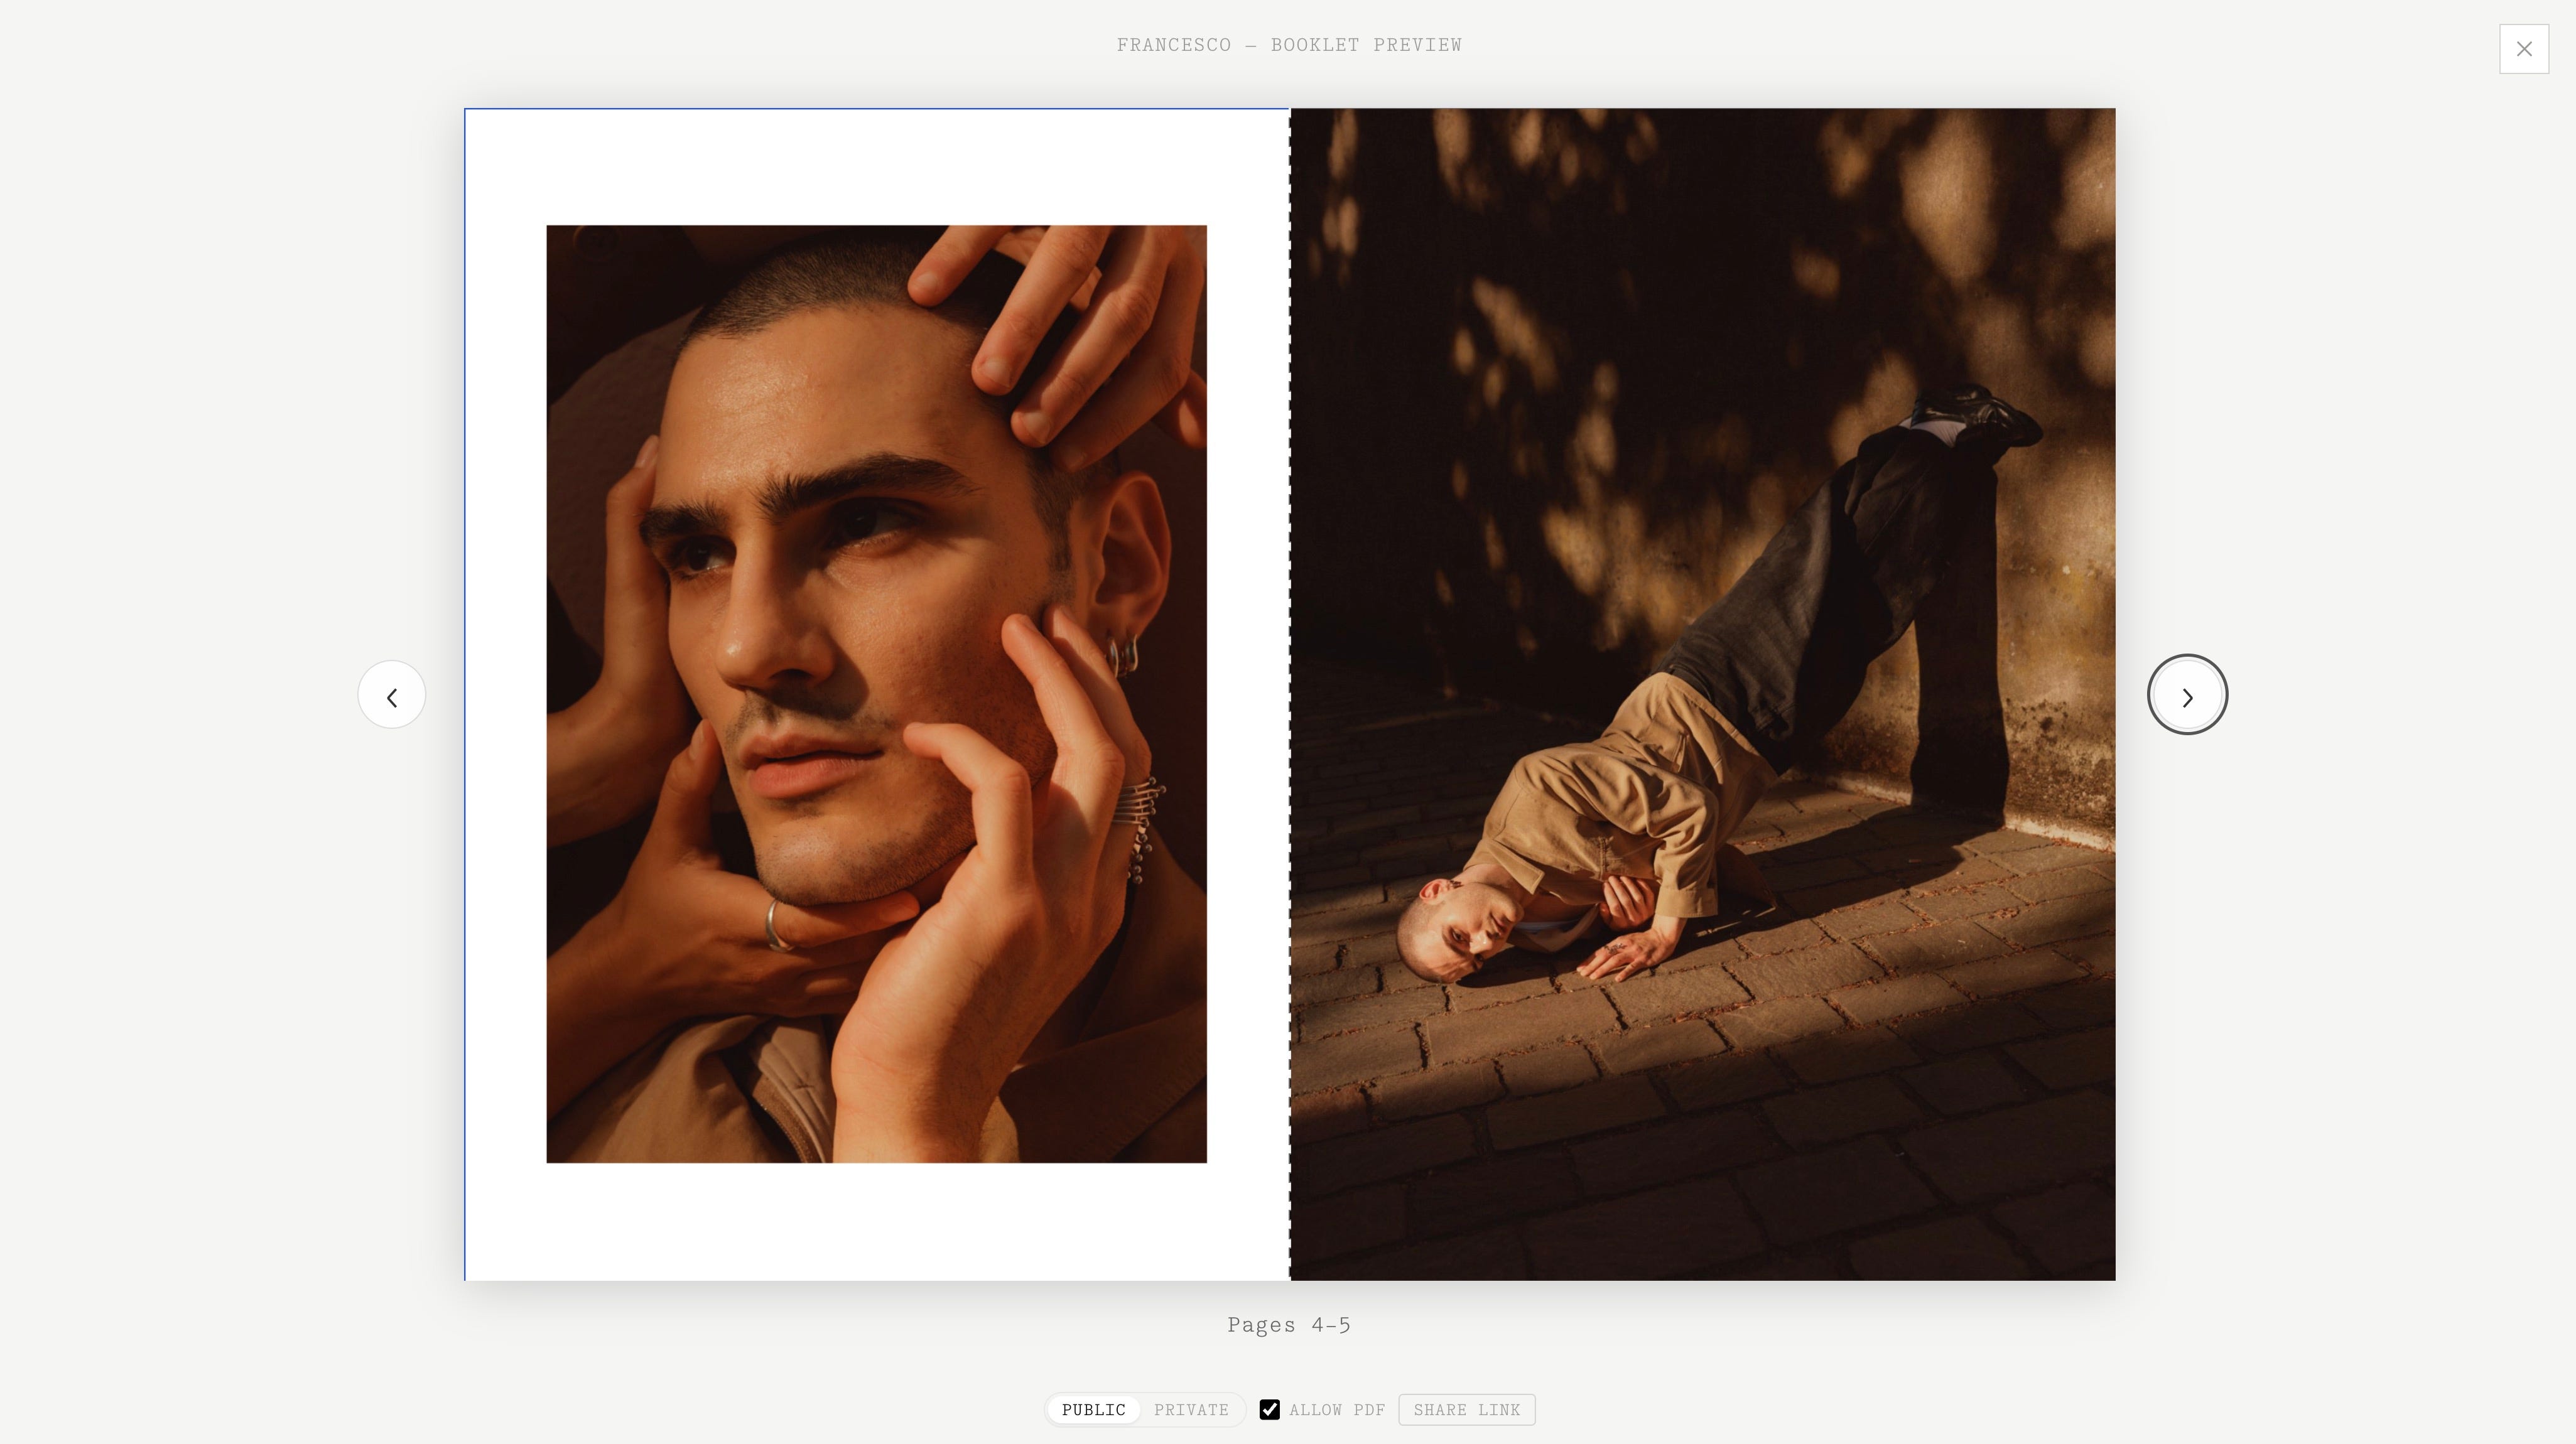
Task: Click the Pages 4–5 label
Action: click(x=1289, y=1325)
